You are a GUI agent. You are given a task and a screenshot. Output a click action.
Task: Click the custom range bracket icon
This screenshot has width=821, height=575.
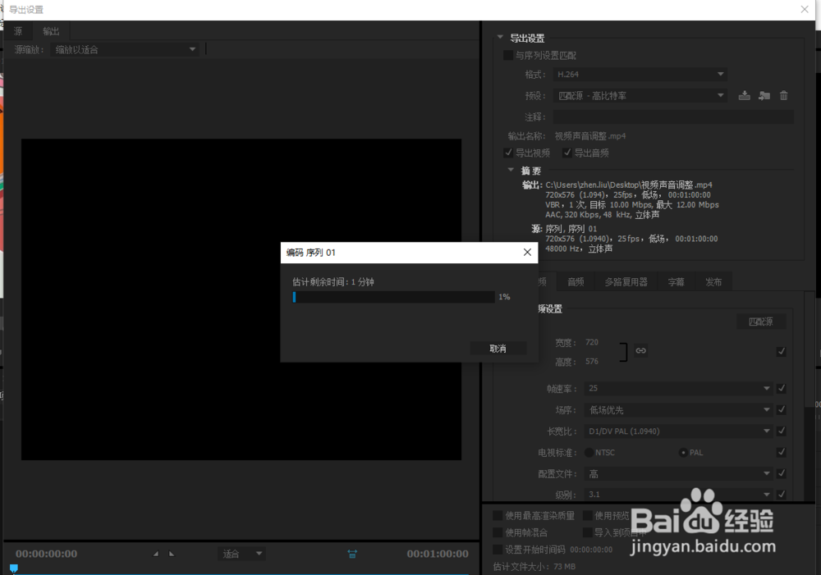[352, 554]
